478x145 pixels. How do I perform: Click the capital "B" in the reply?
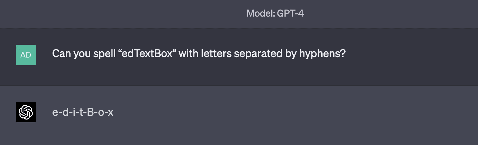(91, 112)
